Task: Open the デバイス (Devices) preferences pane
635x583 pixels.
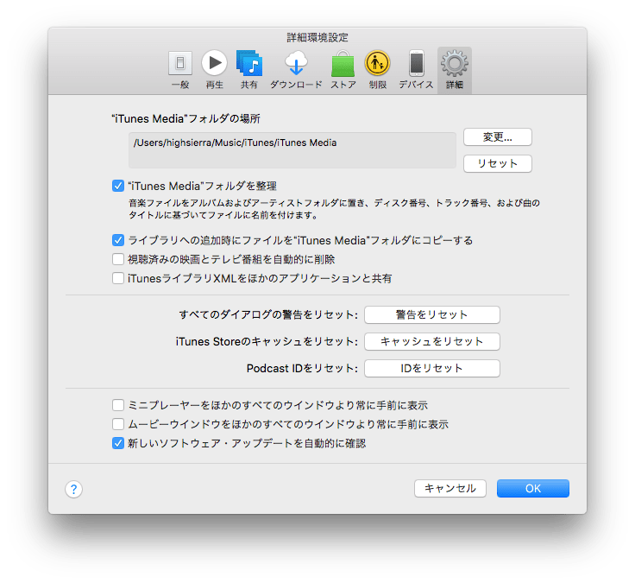Action: [416, 69]
